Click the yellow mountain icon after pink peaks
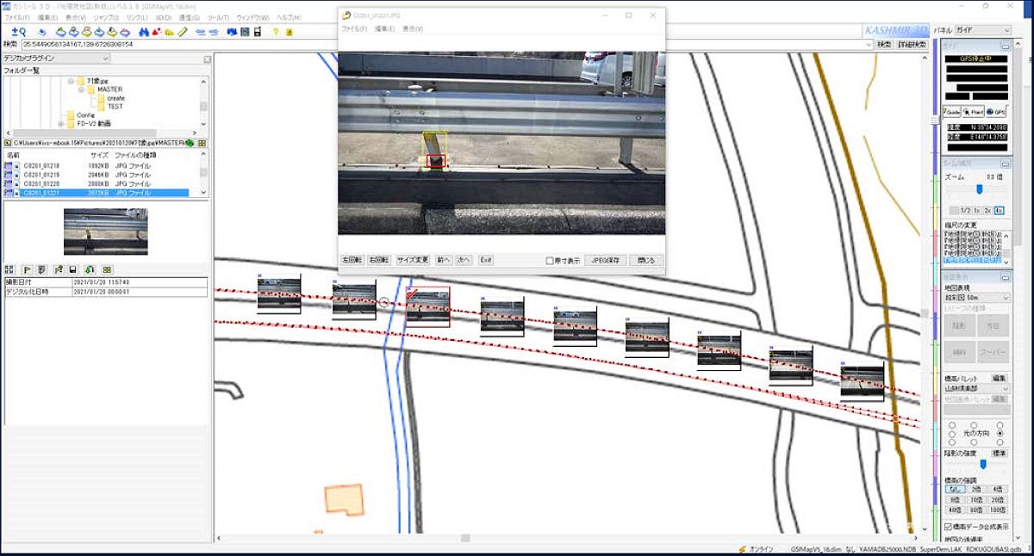The height and width of the screenshot is (556, 1034). pos(170,32)
